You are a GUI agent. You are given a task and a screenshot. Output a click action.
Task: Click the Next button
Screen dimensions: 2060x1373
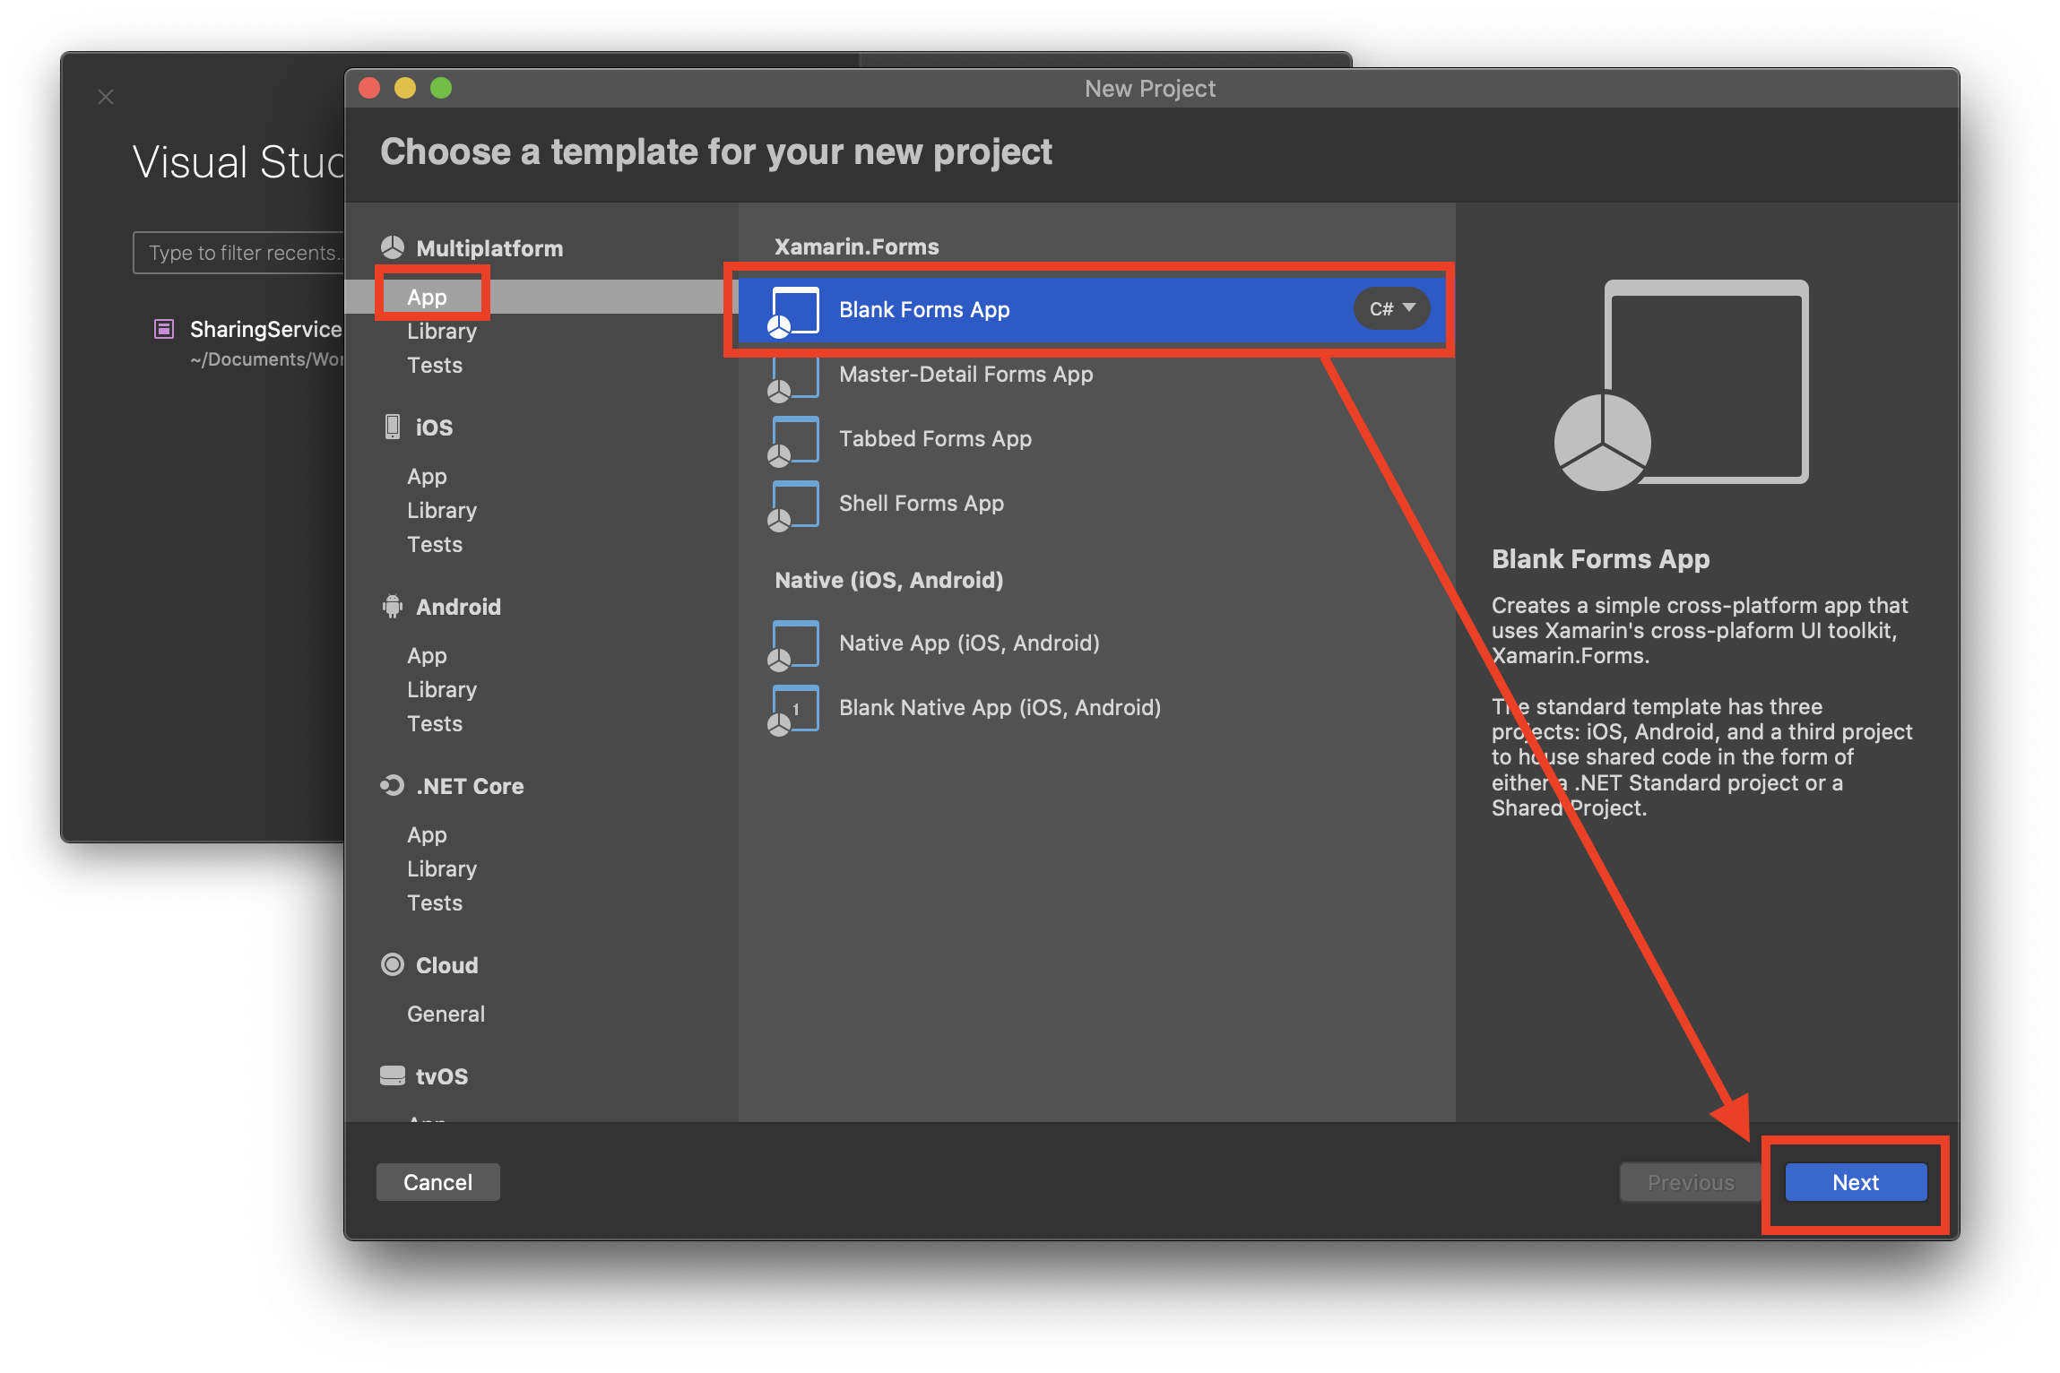1854,1181
